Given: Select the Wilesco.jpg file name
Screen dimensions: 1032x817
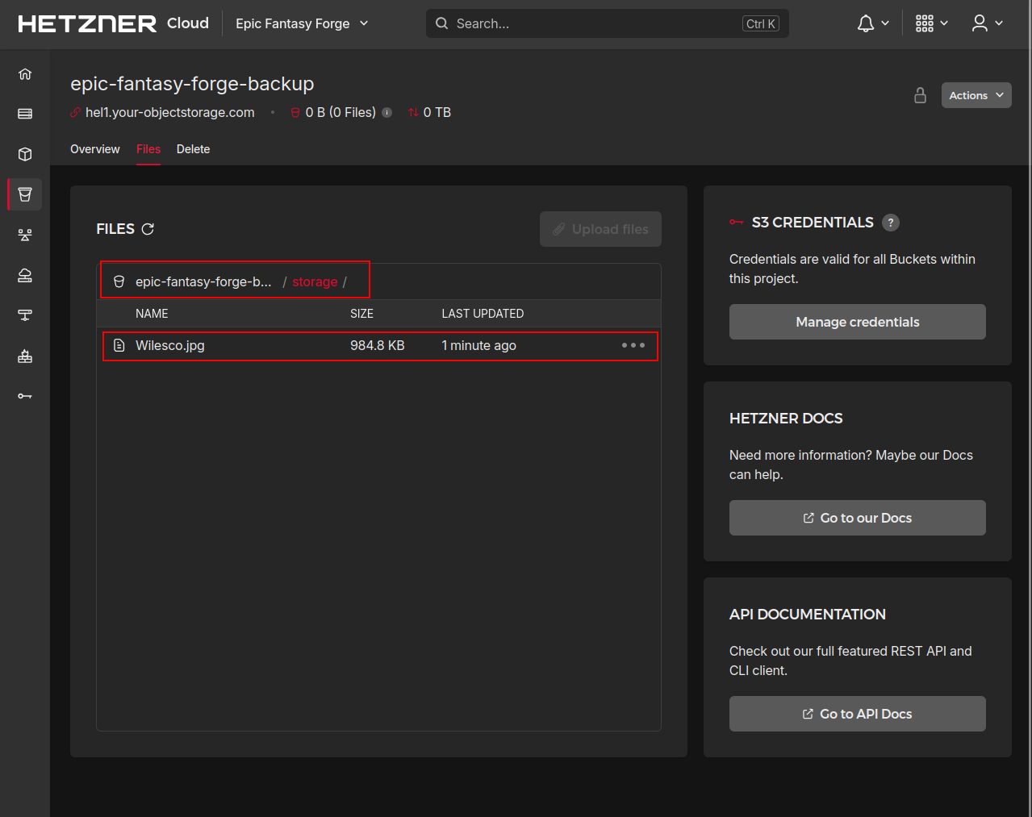Looking at the screenshot, I should [x=170, y=345].
